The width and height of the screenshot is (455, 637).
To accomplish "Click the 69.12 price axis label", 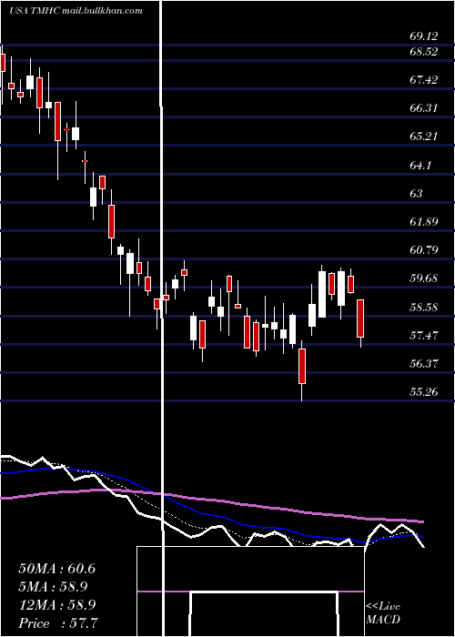I will coord(424,36).
